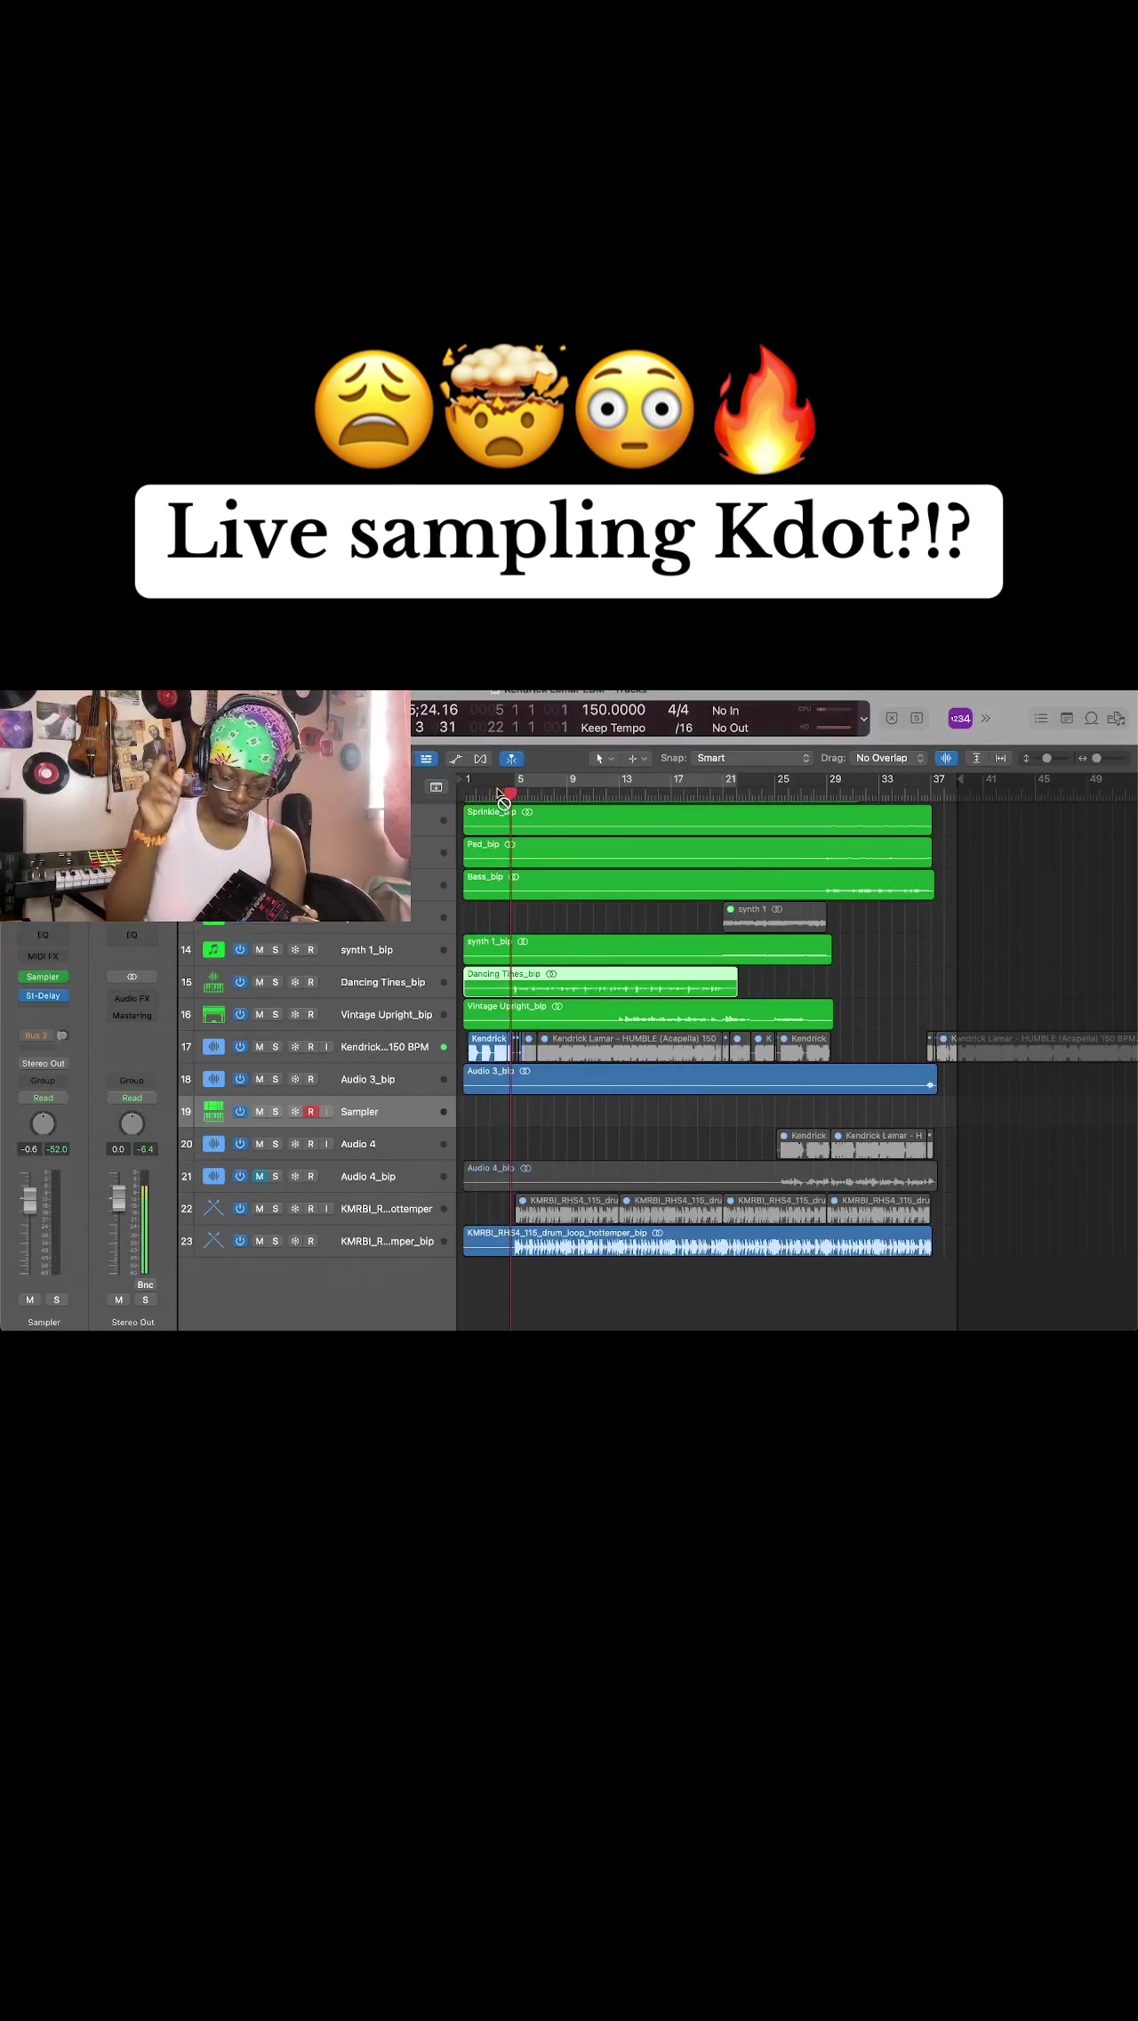Viewport: 1138px width, 2021px height.
Task: Click the Catch Playhead icon
Action: (511, 759)
